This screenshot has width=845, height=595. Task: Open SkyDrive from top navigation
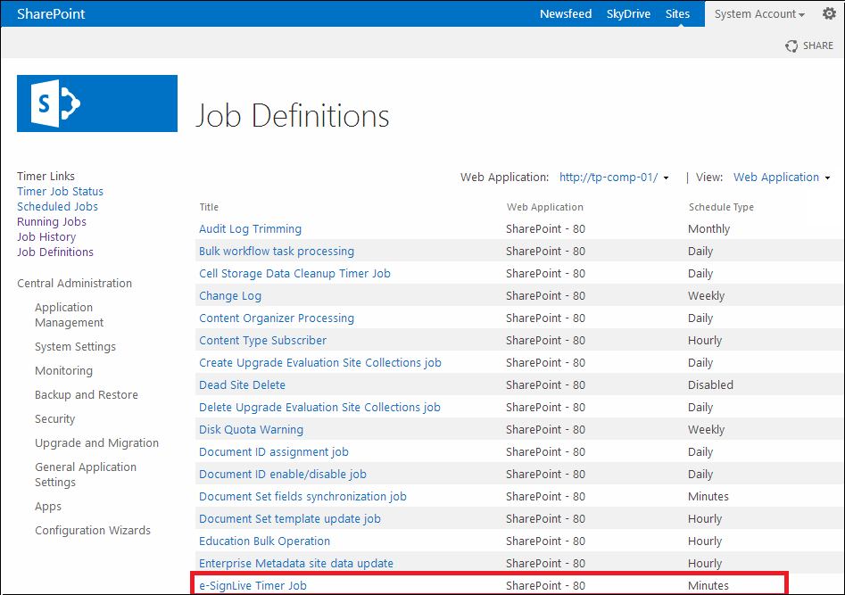628,14
